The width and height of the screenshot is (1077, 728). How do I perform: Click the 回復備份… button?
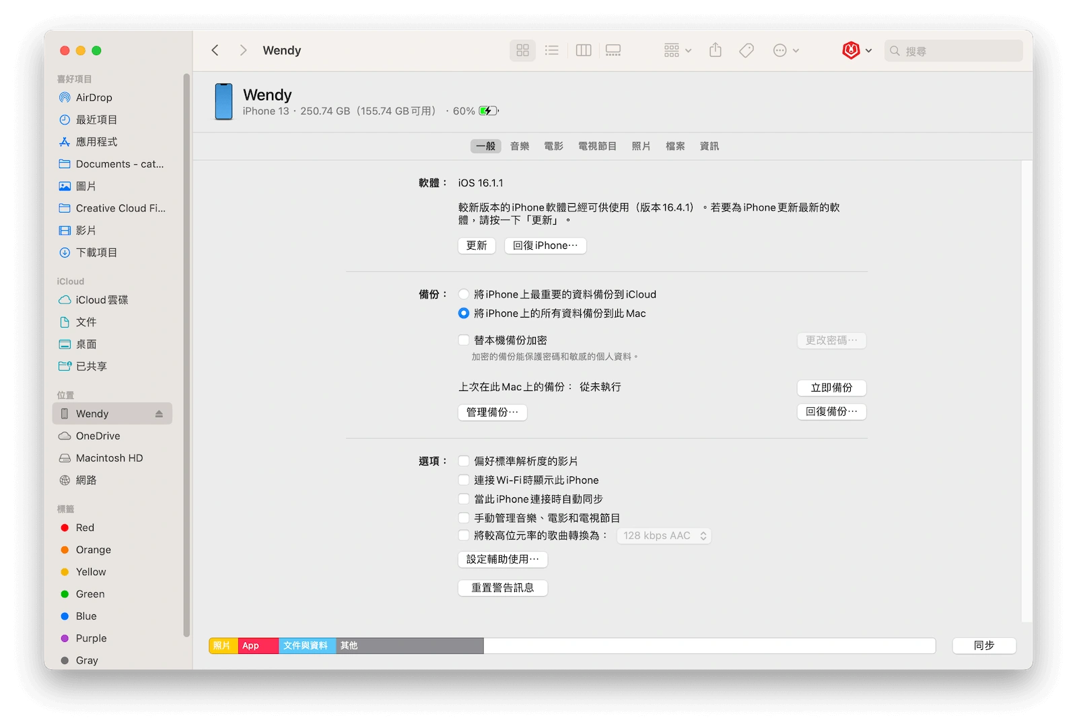click(831, 412)
